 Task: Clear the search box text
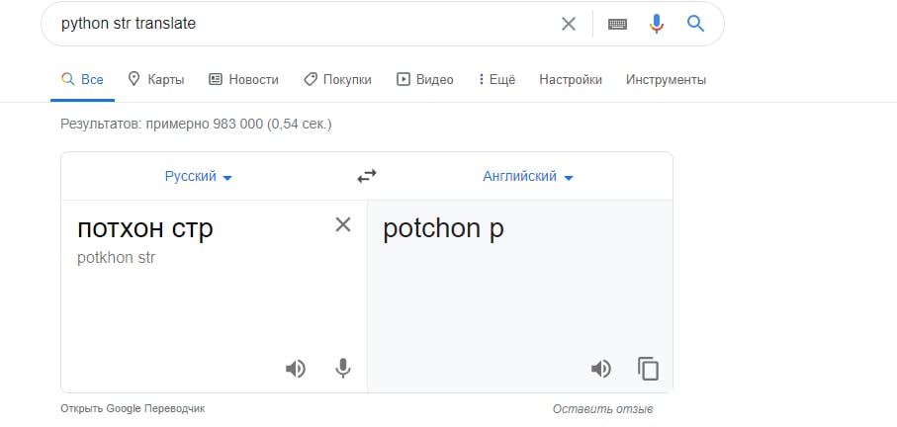point(569,24)
